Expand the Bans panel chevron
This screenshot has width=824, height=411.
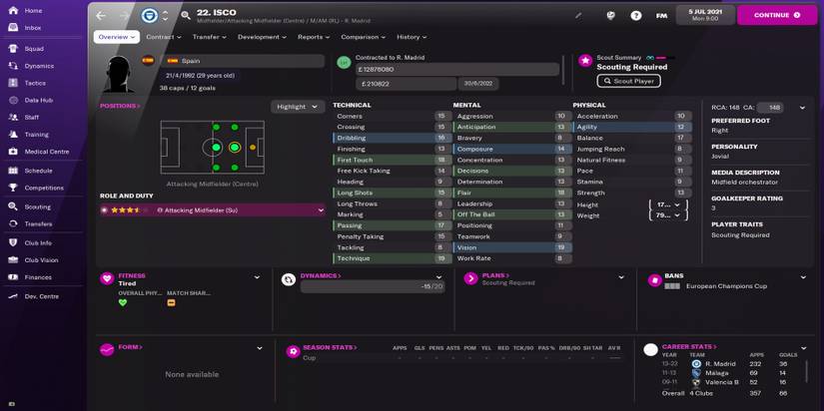803,277
